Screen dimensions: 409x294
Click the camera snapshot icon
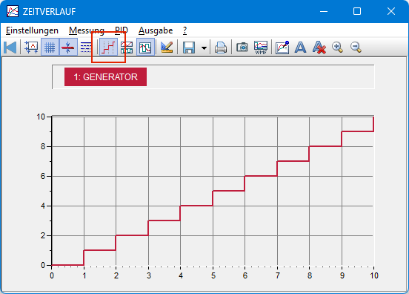(x=242, y=48)
